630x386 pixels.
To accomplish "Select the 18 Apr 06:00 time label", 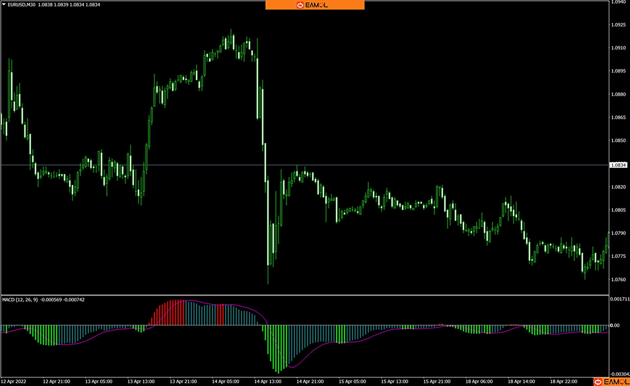I will 479,381.
